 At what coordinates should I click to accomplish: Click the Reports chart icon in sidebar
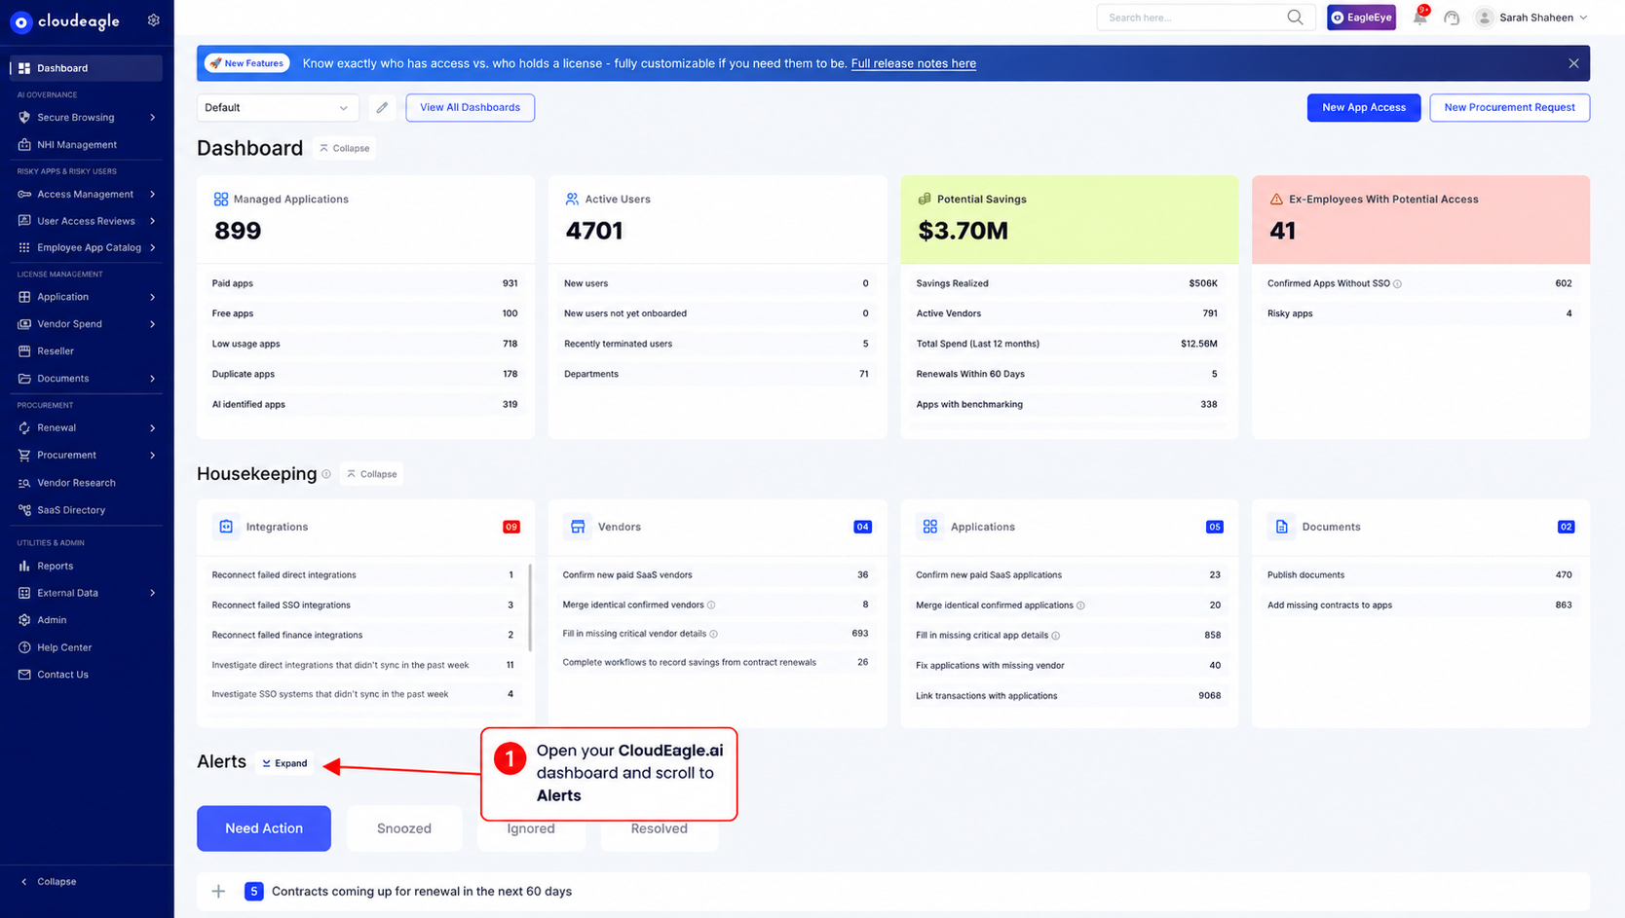tap(24, 566)
